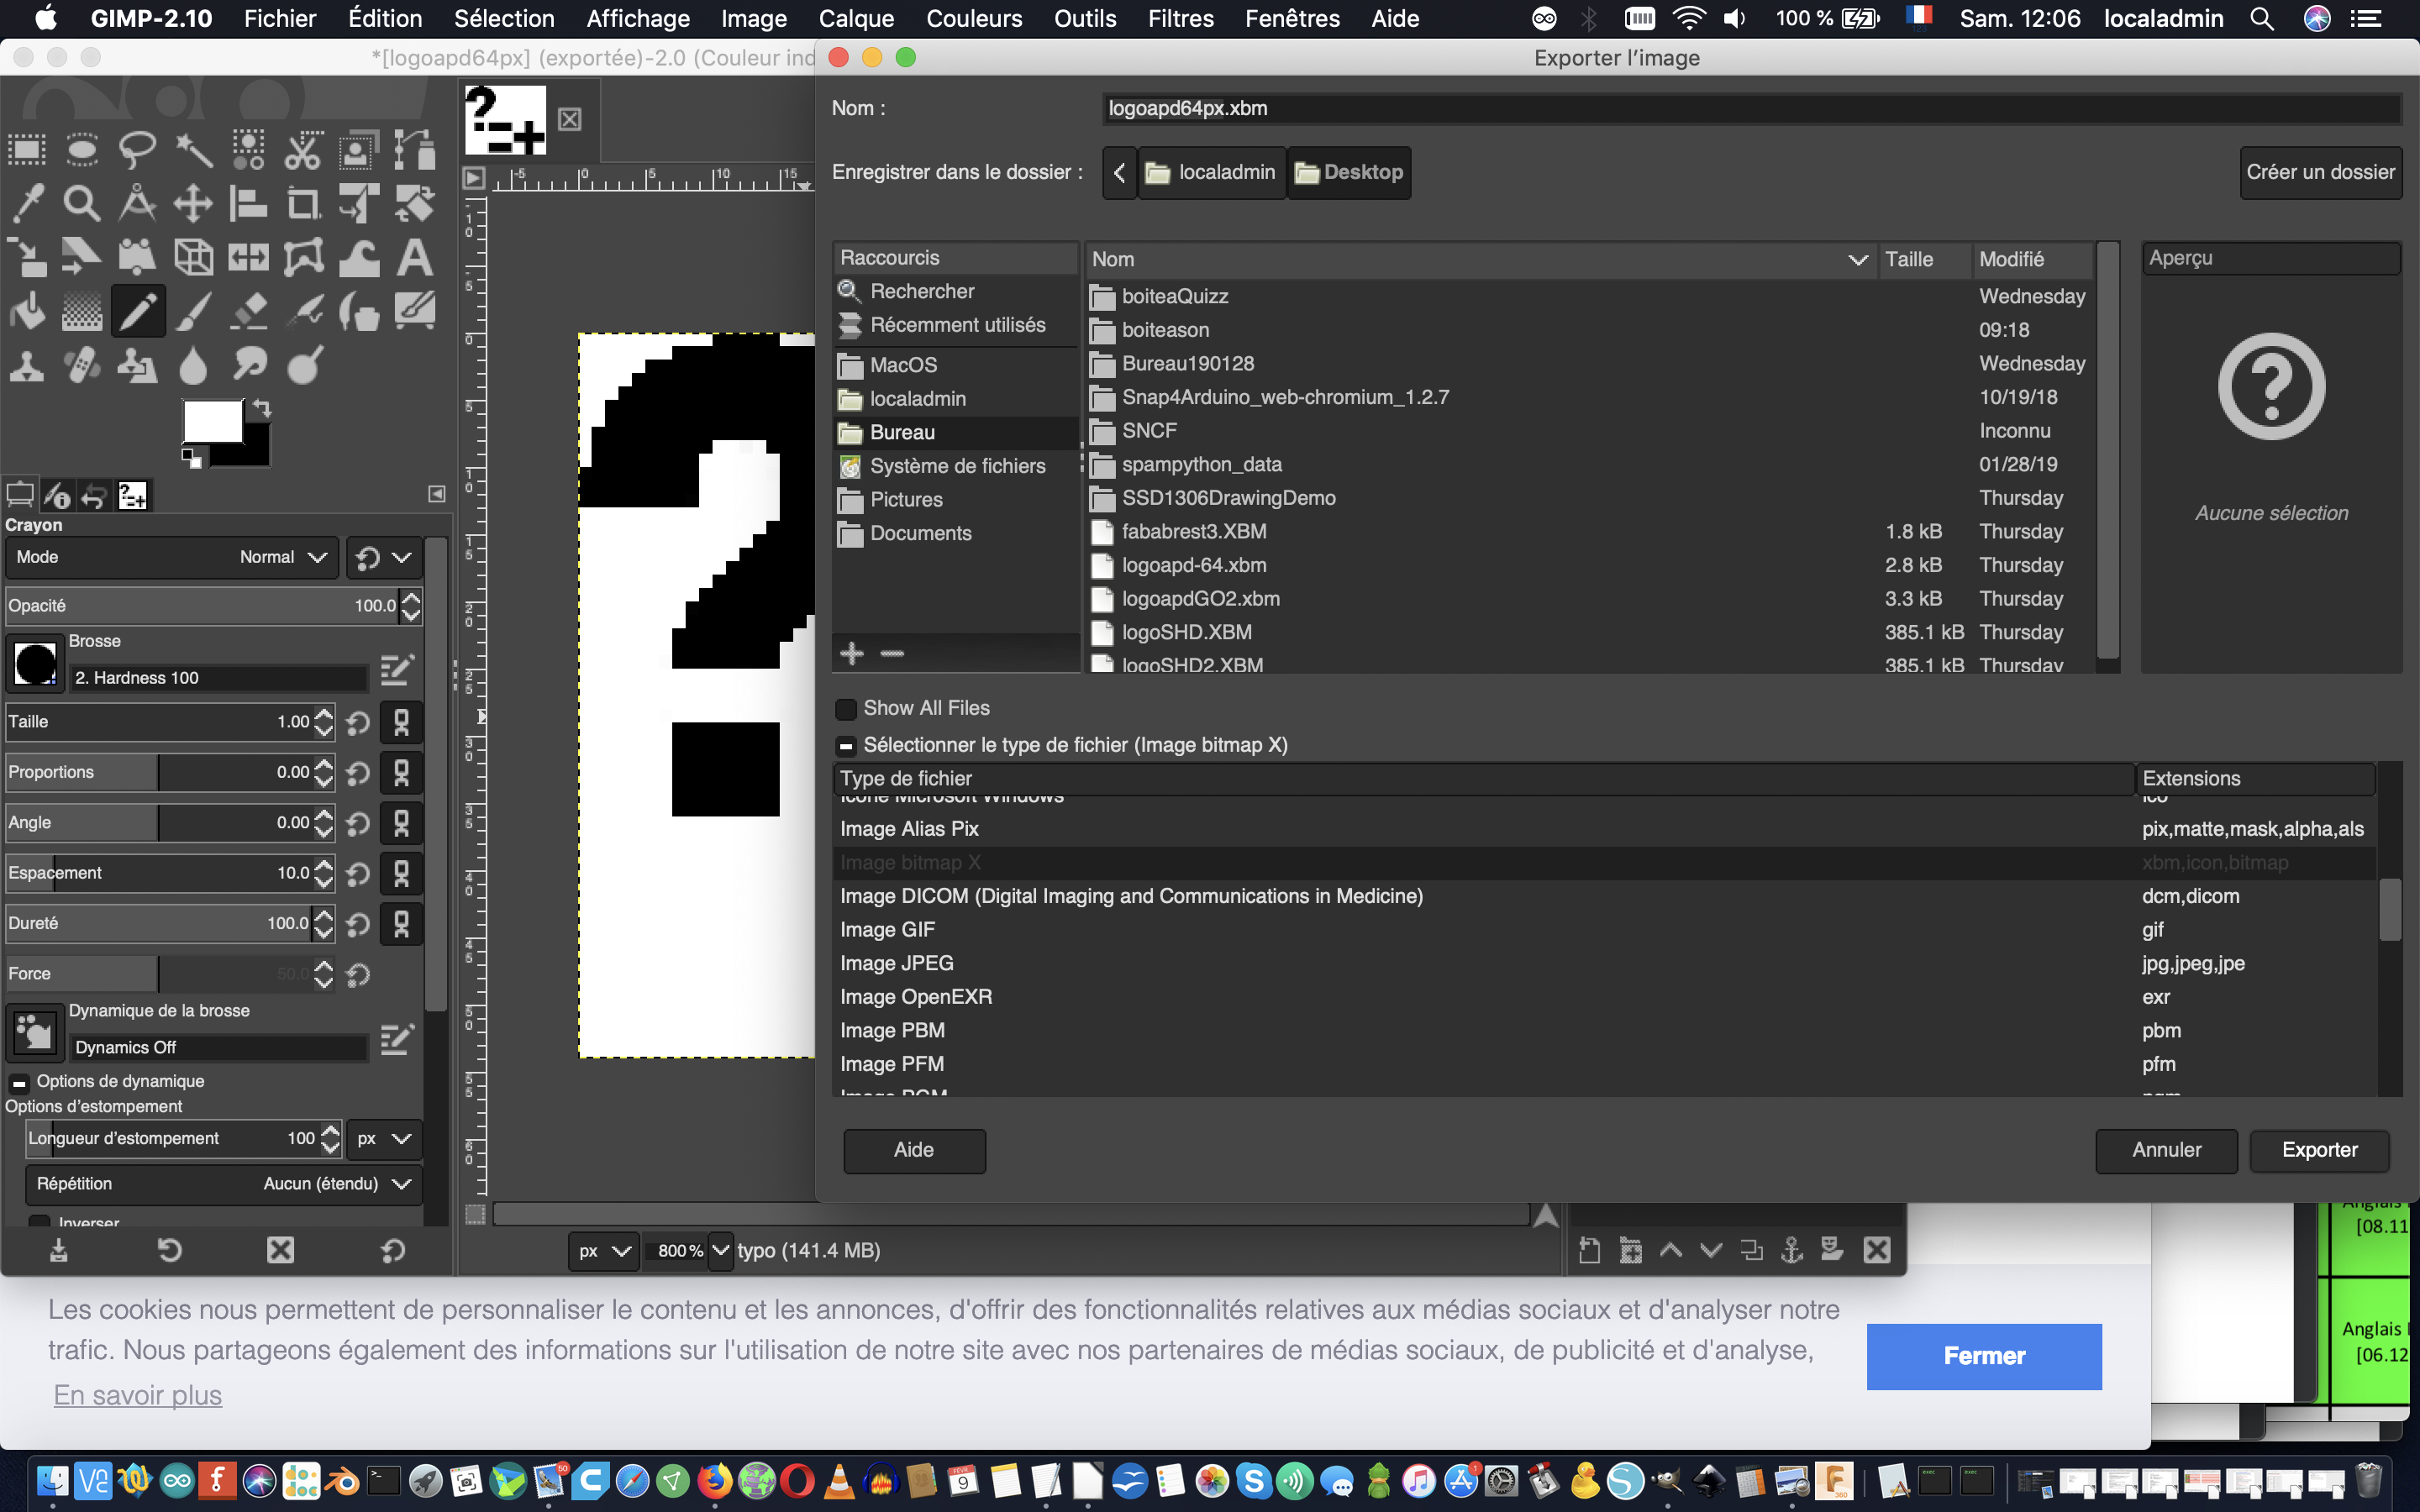
Task: Open the Calque menu
Action: pyautogui.click(x=855, y=19)
